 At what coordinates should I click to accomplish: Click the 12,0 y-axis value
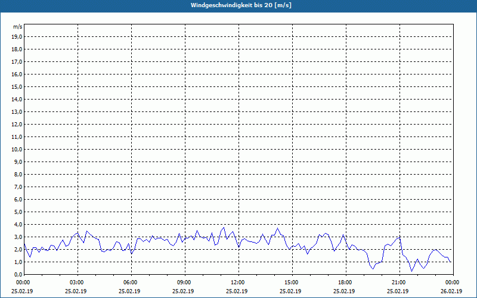[17, 125]
